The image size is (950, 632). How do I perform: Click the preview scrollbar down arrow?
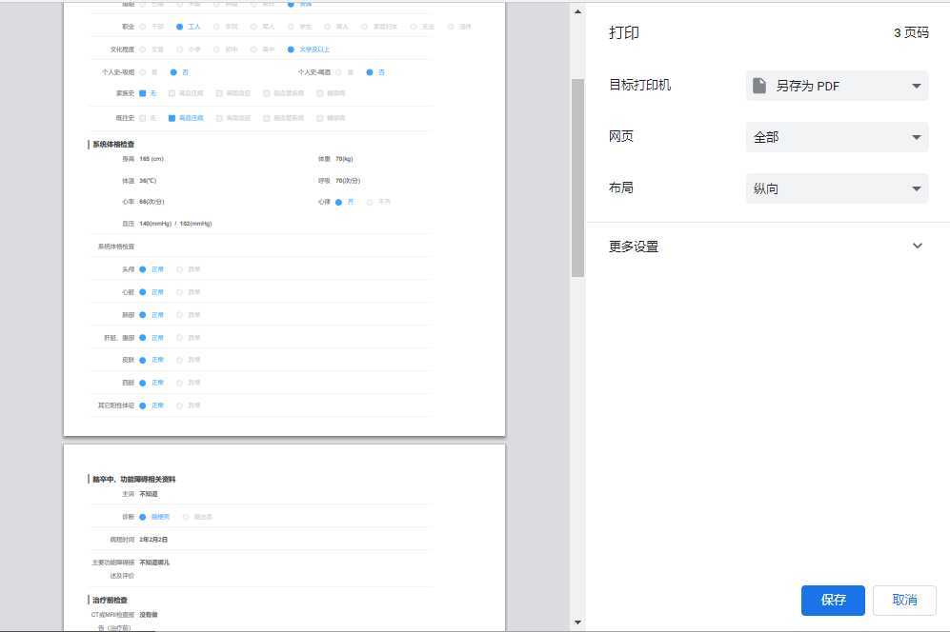(577, 622)
